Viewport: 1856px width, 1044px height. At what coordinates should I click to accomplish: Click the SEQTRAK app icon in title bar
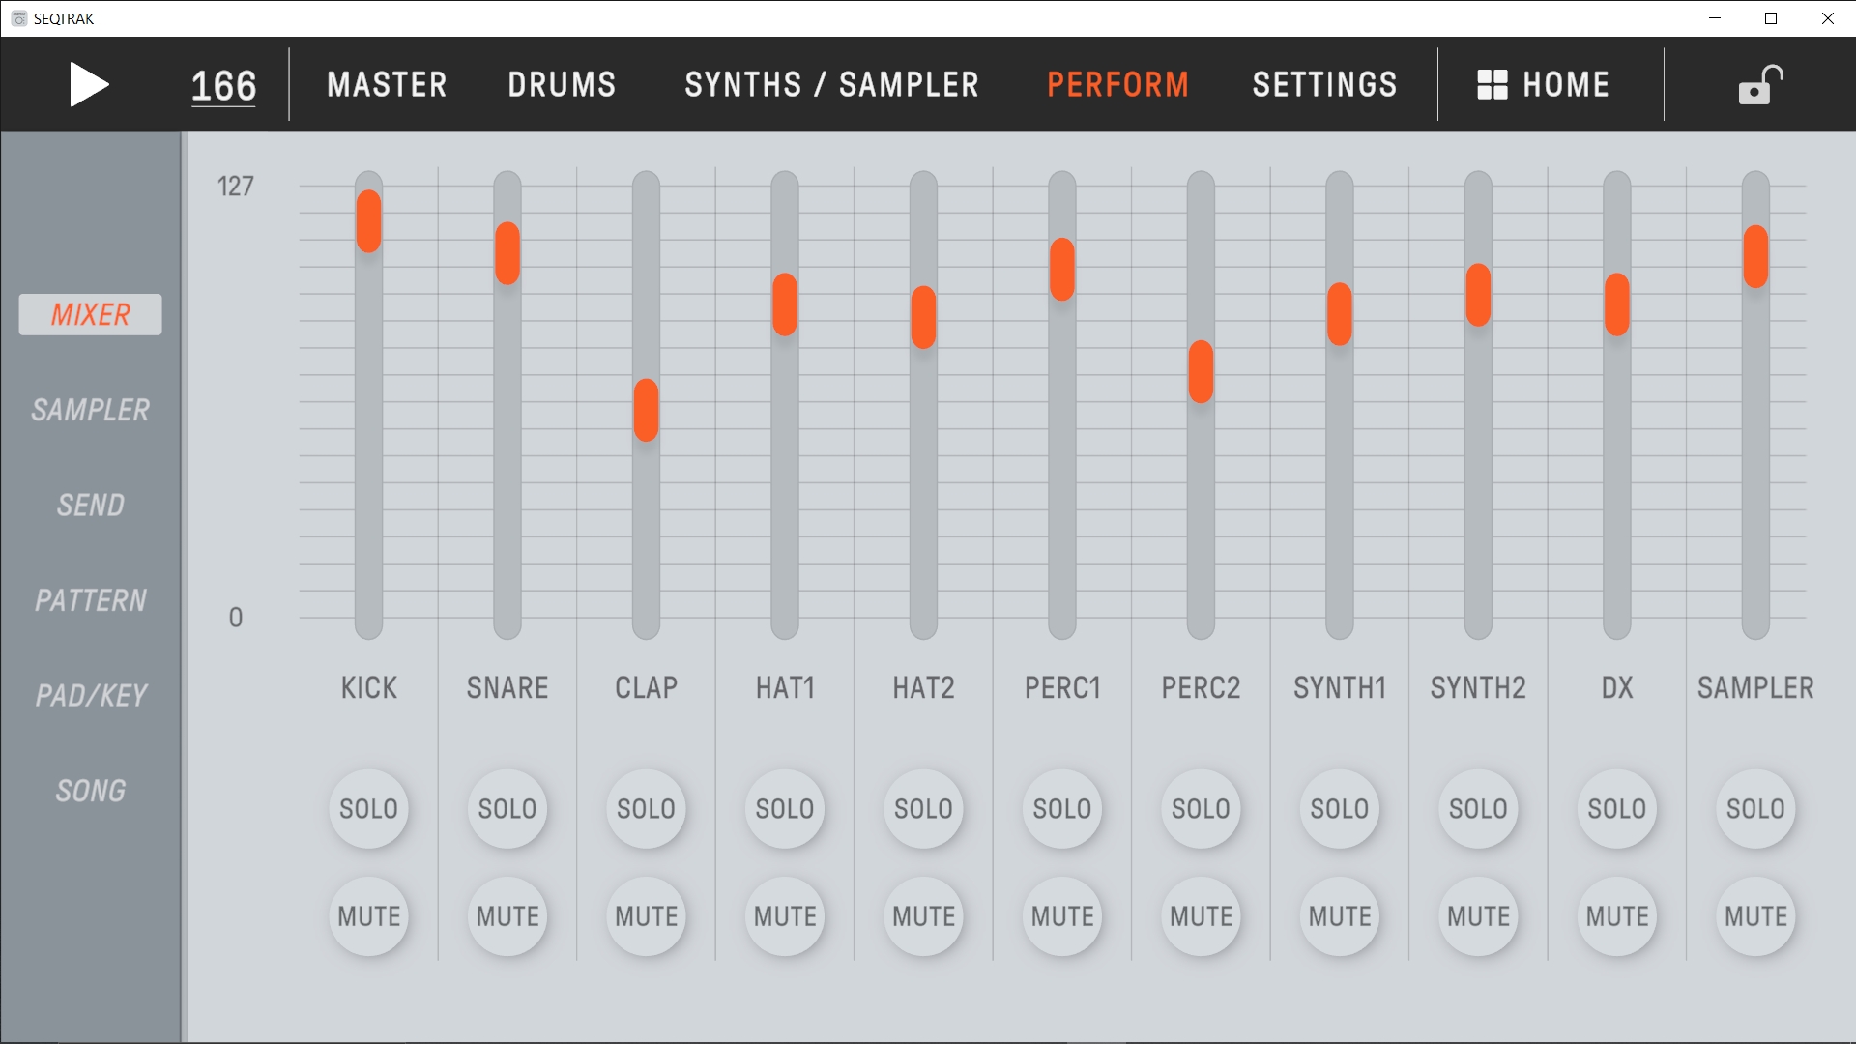point(18,18)
